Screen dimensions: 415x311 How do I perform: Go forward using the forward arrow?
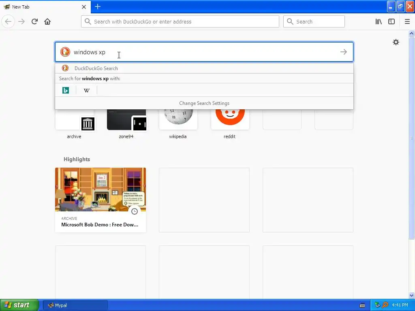click(21, 21)
